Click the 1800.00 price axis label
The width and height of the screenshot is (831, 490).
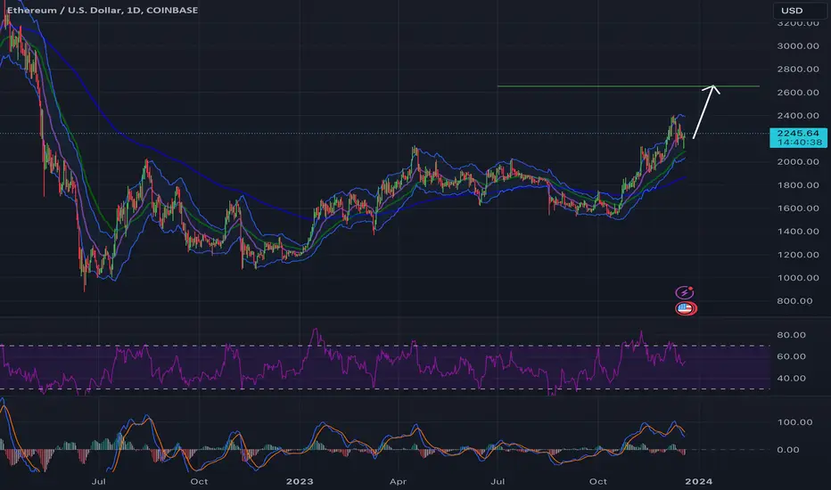click(x=798, y=185)
